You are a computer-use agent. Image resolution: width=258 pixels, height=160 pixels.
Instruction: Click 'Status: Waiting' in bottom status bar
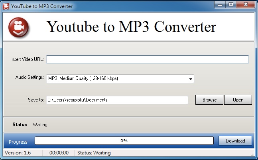pos(94,153)
